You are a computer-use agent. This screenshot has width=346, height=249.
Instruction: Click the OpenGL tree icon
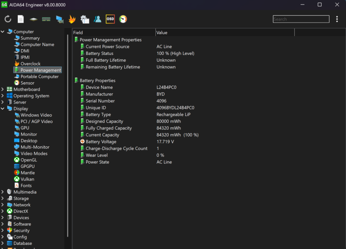pos(17,160)
